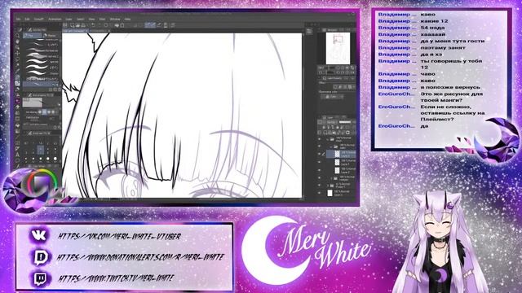Viewport: 522px width, 293px height.
Task: Open the Help menu
Action: [x=127, y=19]
